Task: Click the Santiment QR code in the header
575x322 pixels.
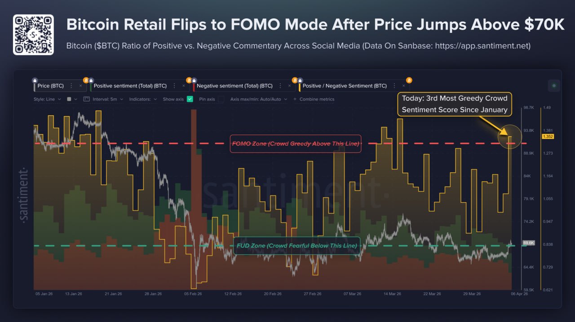Action: pos(33,34)
